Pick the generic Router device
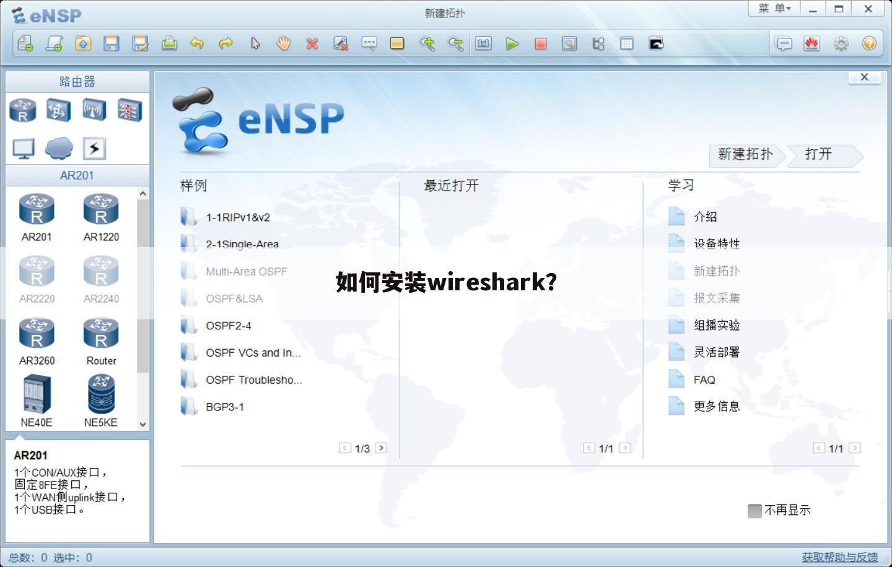Screen dimensions: 892x567 pos(101,341)
